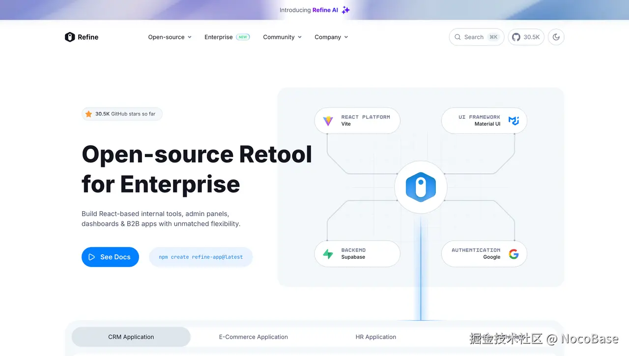Select the Authentication Google card
The image size is (629, 356).
(x=484, y=254)
